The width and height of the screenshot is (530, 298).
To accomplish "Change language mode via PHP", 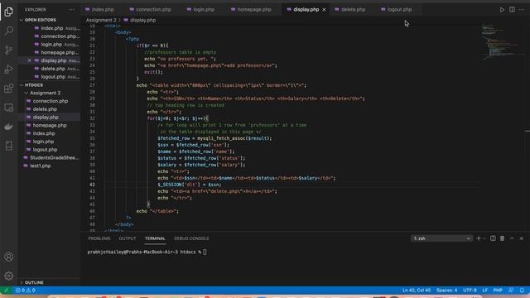I will (x=498, y=291).
